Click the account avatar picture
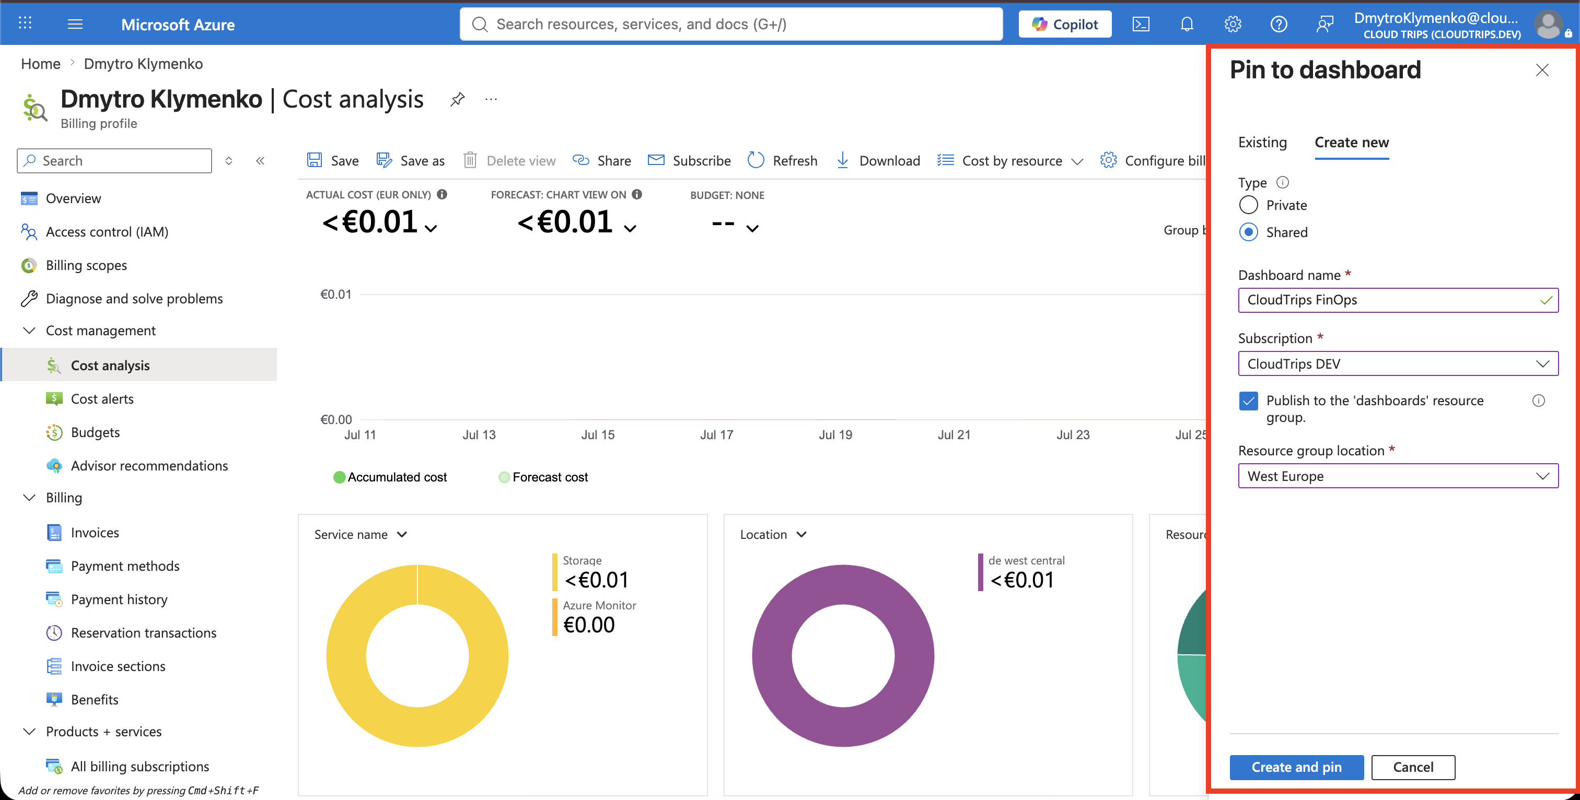This screenshot has width=1580, height=800. click(x=1548, y=25)
